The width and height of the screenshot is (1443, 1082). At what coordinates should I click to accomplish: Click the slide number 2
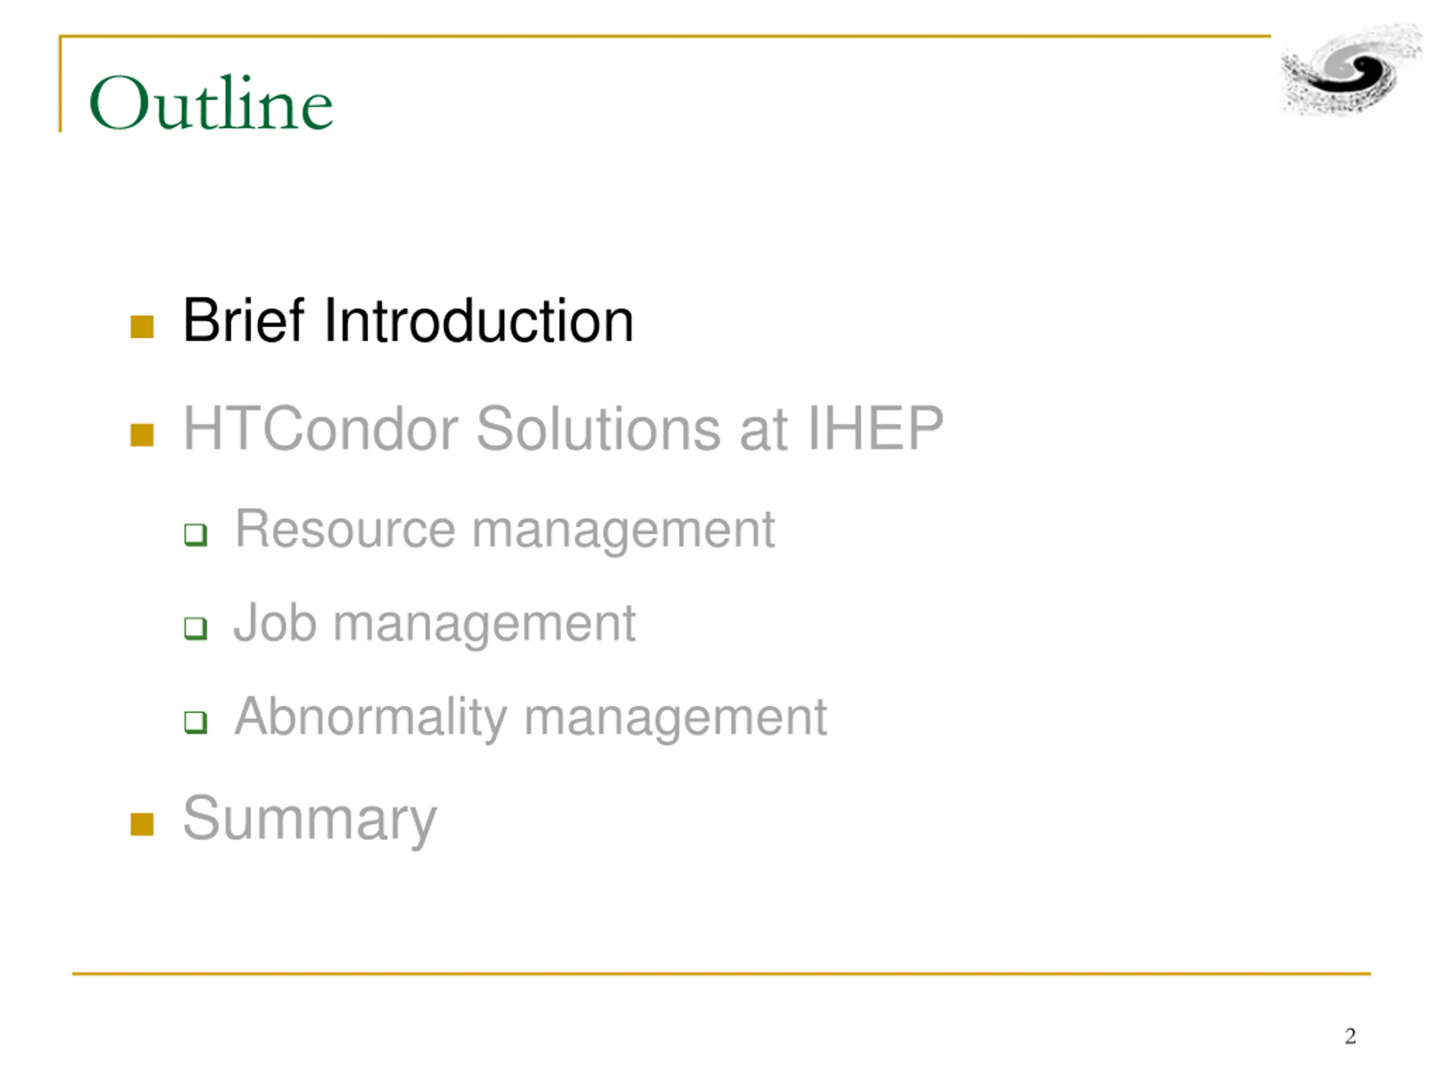(x=1351, y=1036)
